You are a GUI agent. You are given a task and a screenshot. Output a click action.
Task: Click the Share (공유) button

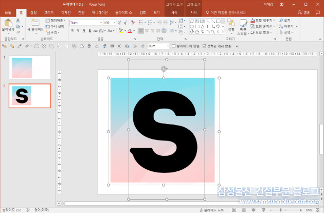(304, 13)
